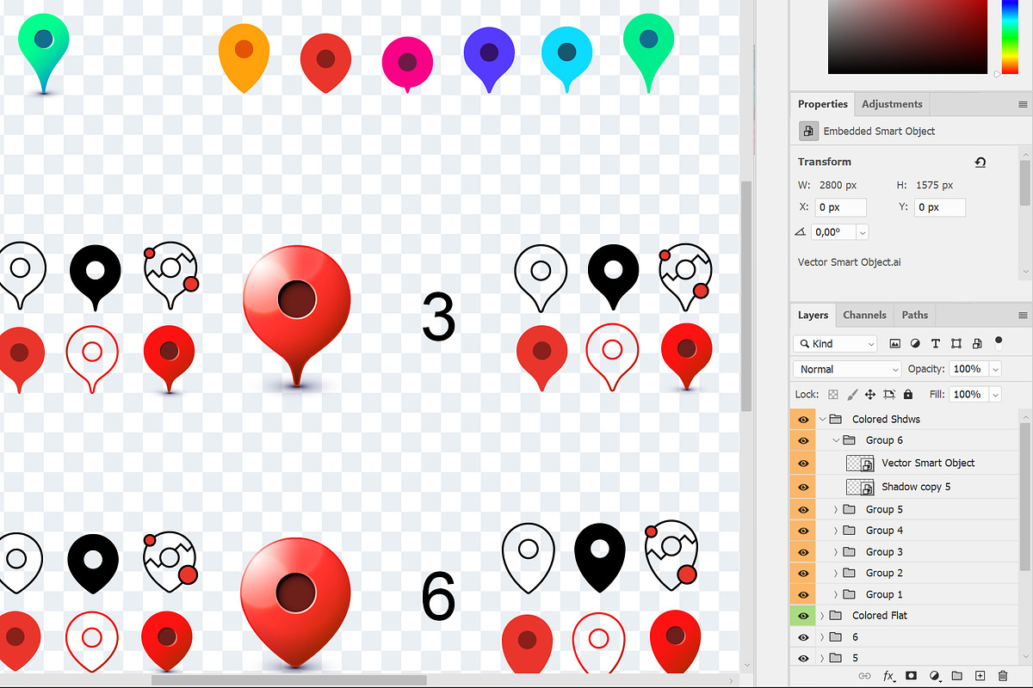Screen dimensions: 1033x688
Task: Pick a color in the color field
Action: click(x=907, y=37)
